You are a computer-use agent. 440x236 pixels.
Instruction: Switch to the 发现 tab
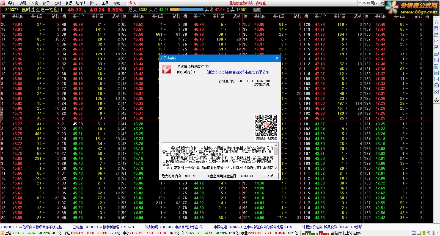(133, 3)
